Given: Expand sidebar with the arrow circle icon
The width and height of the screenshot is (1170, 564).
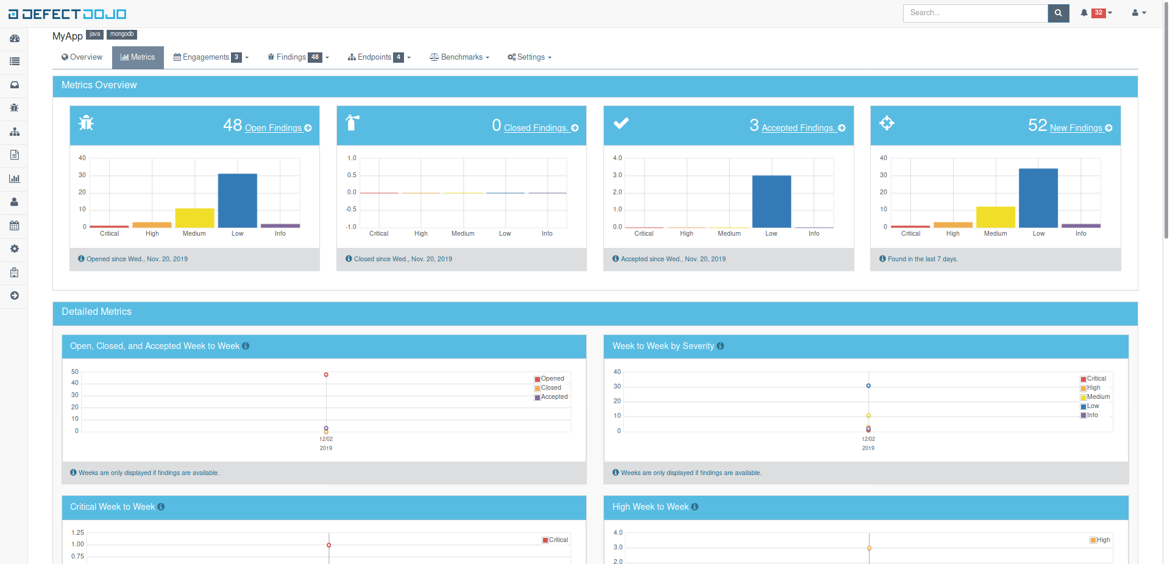Looking at the screenshot, I should coord(15,295).
